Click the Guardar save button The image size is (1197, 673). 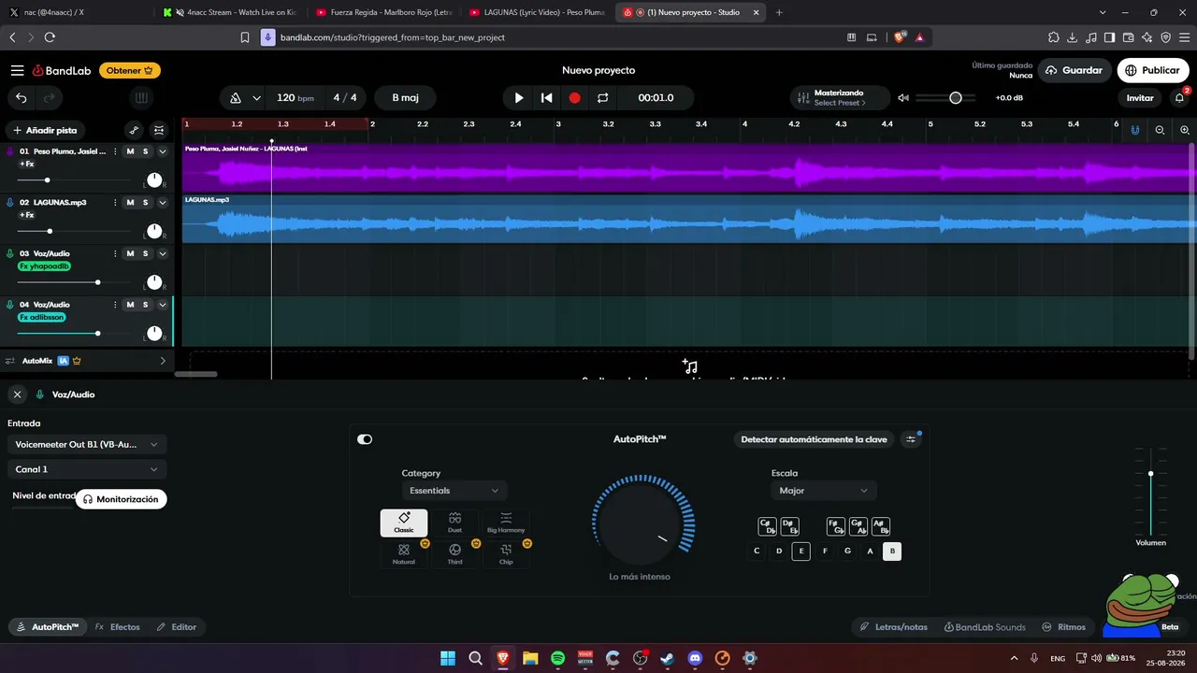click(x=1074, y=70)
